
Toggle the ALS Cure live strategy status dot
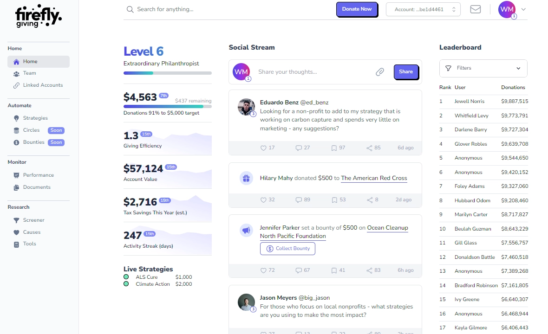coord(126,276)
